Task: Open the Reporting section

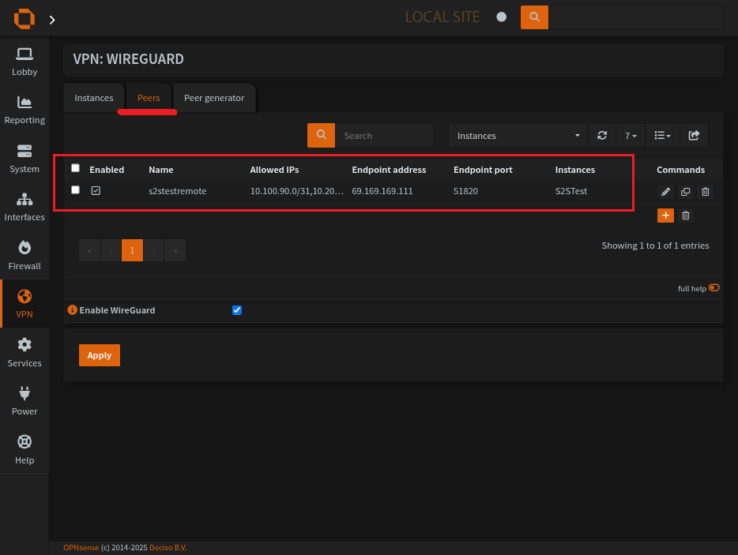Action: pyautogui.click(x=24, y=111)
